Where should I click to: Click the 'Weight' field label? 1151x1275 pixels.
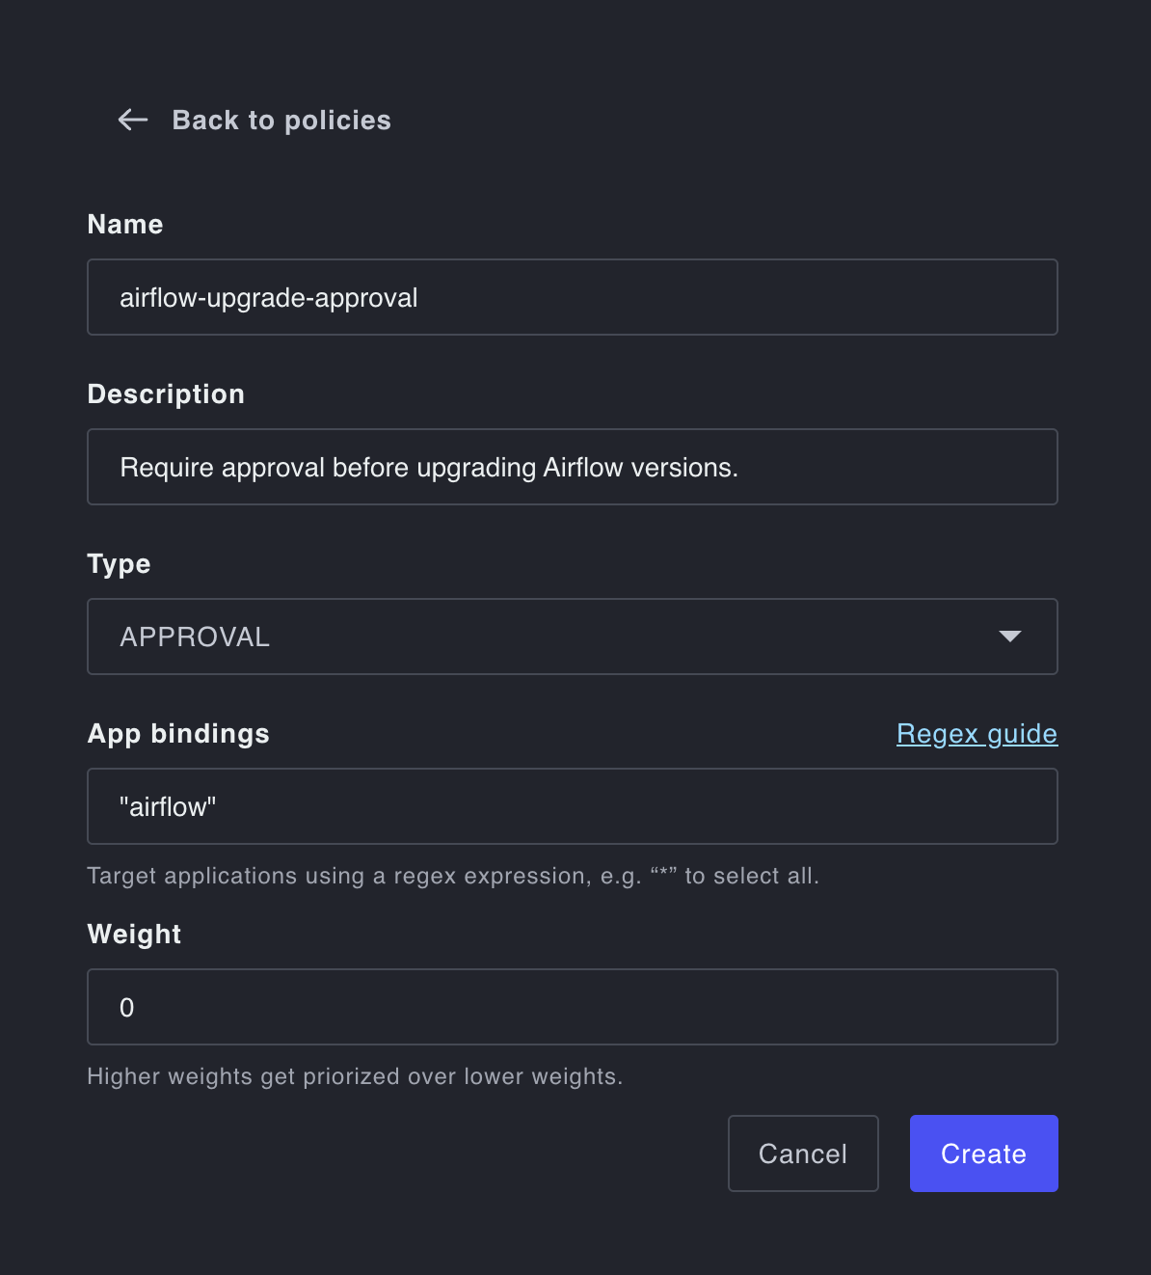(x=134, y=935)
